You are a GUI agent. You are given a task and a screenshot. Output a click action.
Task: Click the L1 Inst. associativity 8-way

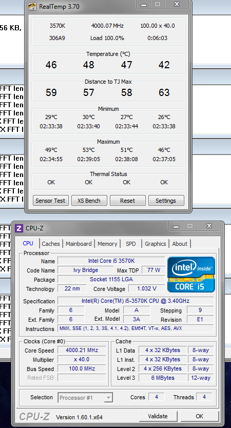coord(201,359)
